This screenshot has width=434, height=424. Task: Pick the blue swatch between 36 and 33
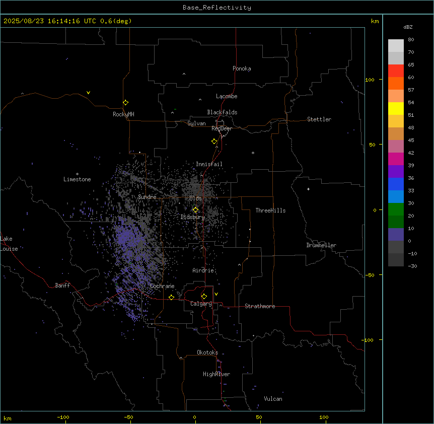(x=396, y=184)
